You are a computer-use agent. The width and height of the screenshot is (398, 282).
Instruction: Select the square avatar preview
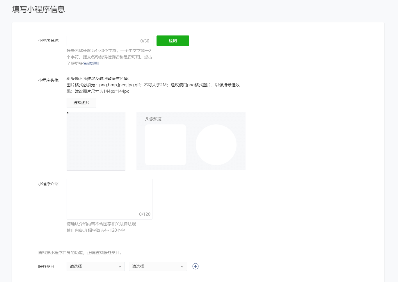166,145
